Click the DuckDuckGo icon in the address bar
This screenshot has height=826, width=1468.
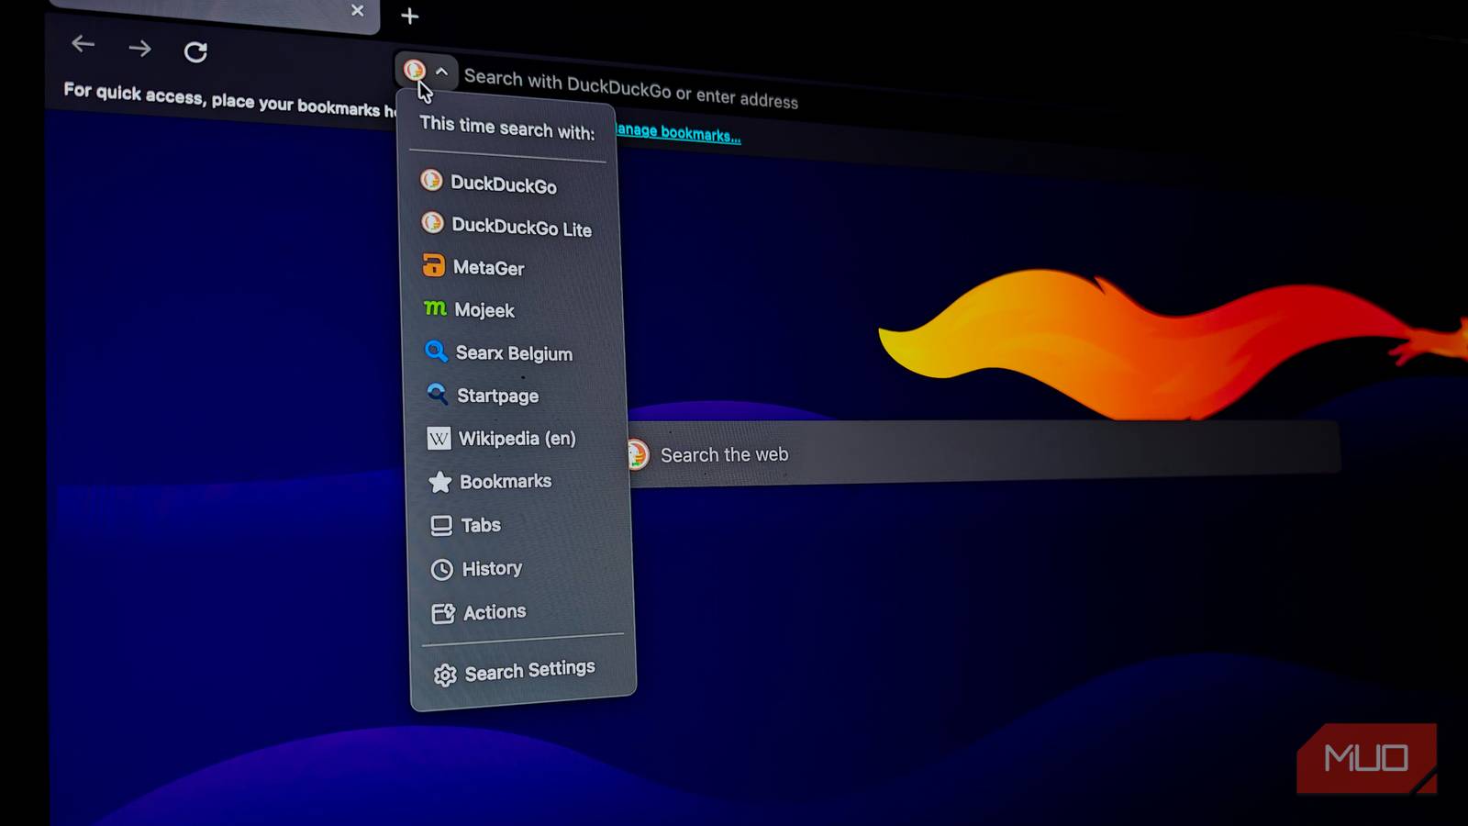pos(415,69)
